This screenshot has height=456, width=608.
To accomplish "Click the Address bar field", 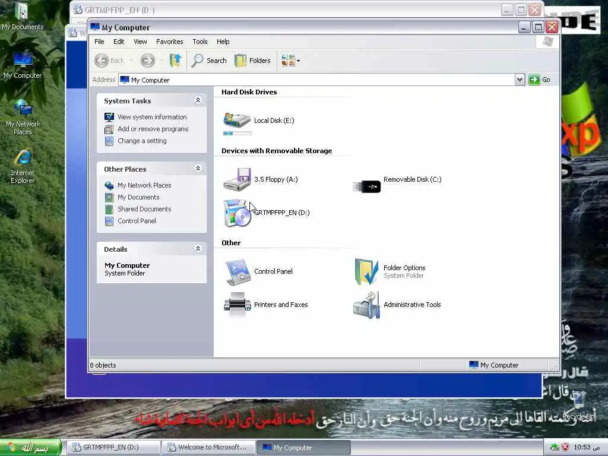I will tap(317, 80).
